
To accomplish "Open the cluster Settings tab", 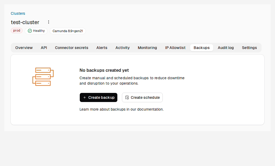I will click(249, 48).
